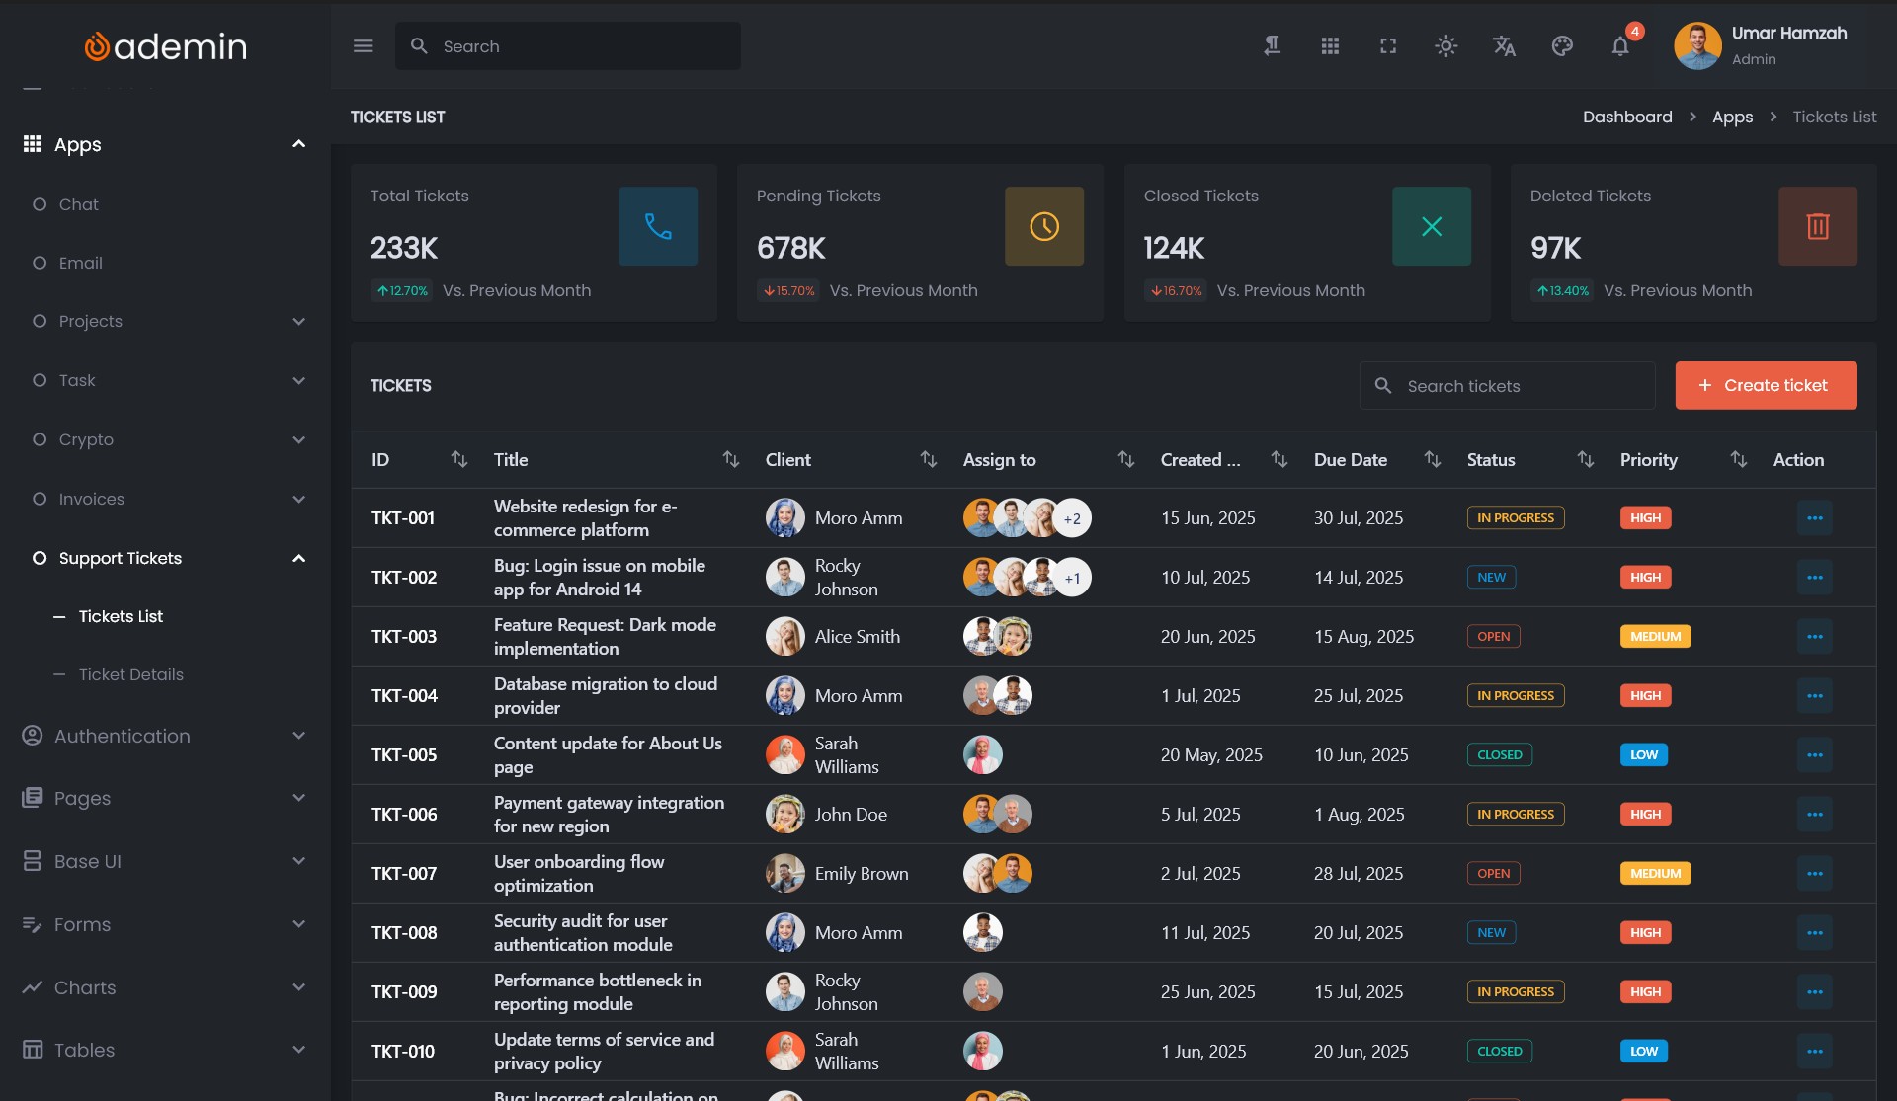This screenshot has height=1101, width=1897.
Task: Open the language translate icon
Action: [1504, 46]
